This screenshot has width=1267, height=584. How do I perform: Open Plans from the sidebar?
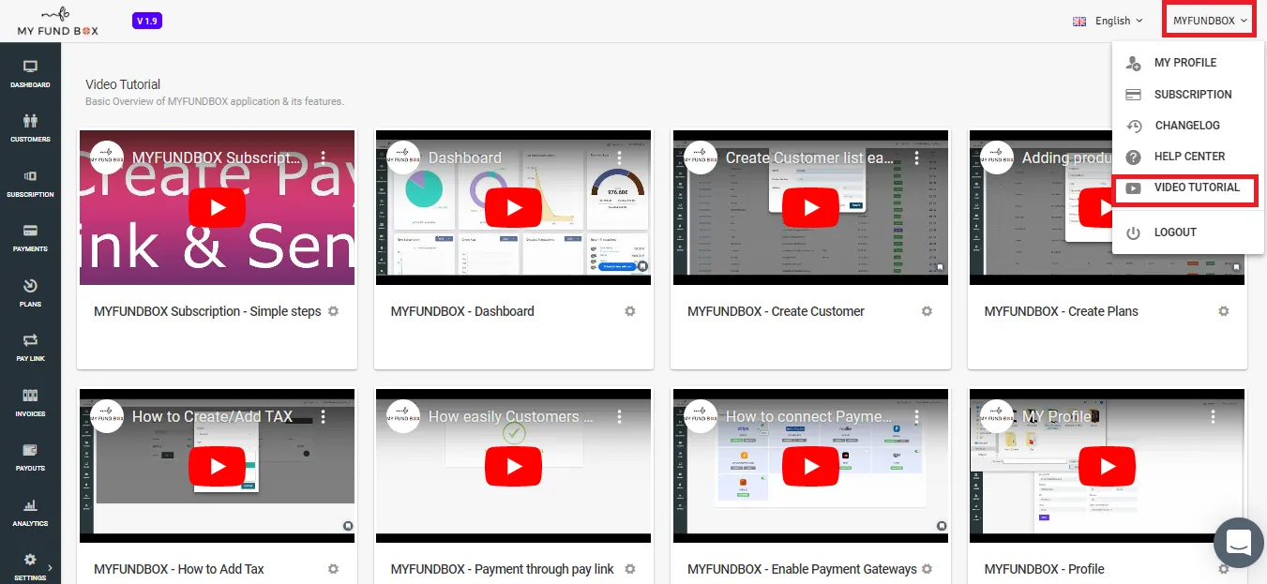click(30, 286)
